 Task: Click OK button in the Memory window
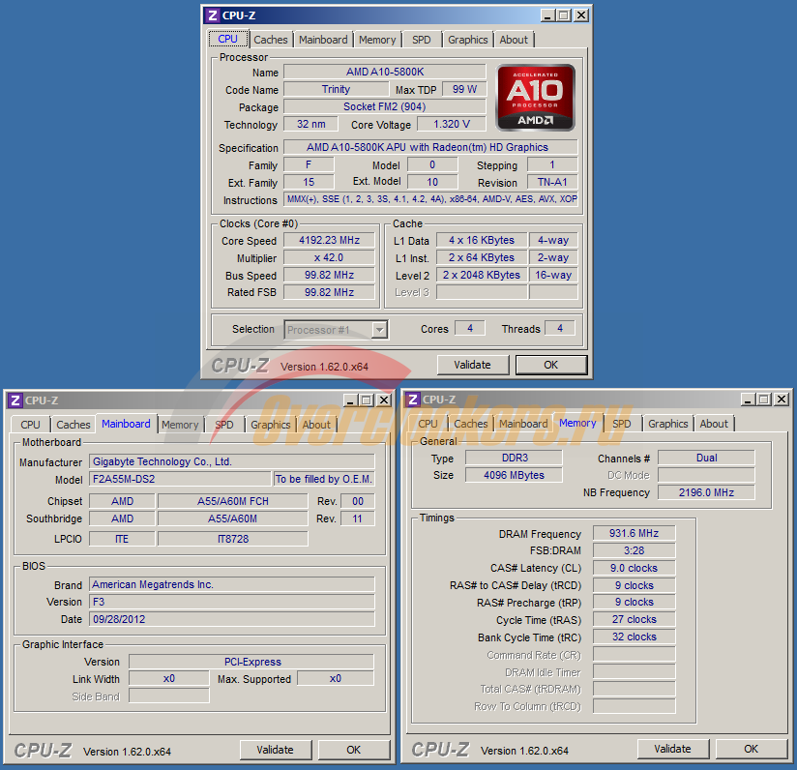(x=751, y=749)
